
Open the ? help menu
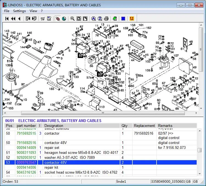coord(42,11)
